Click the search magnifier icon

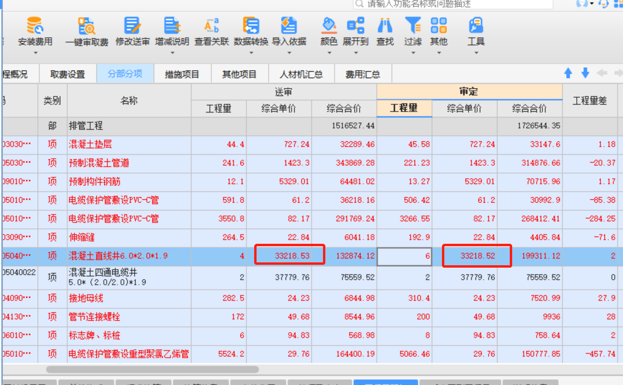tap(360, 4)
